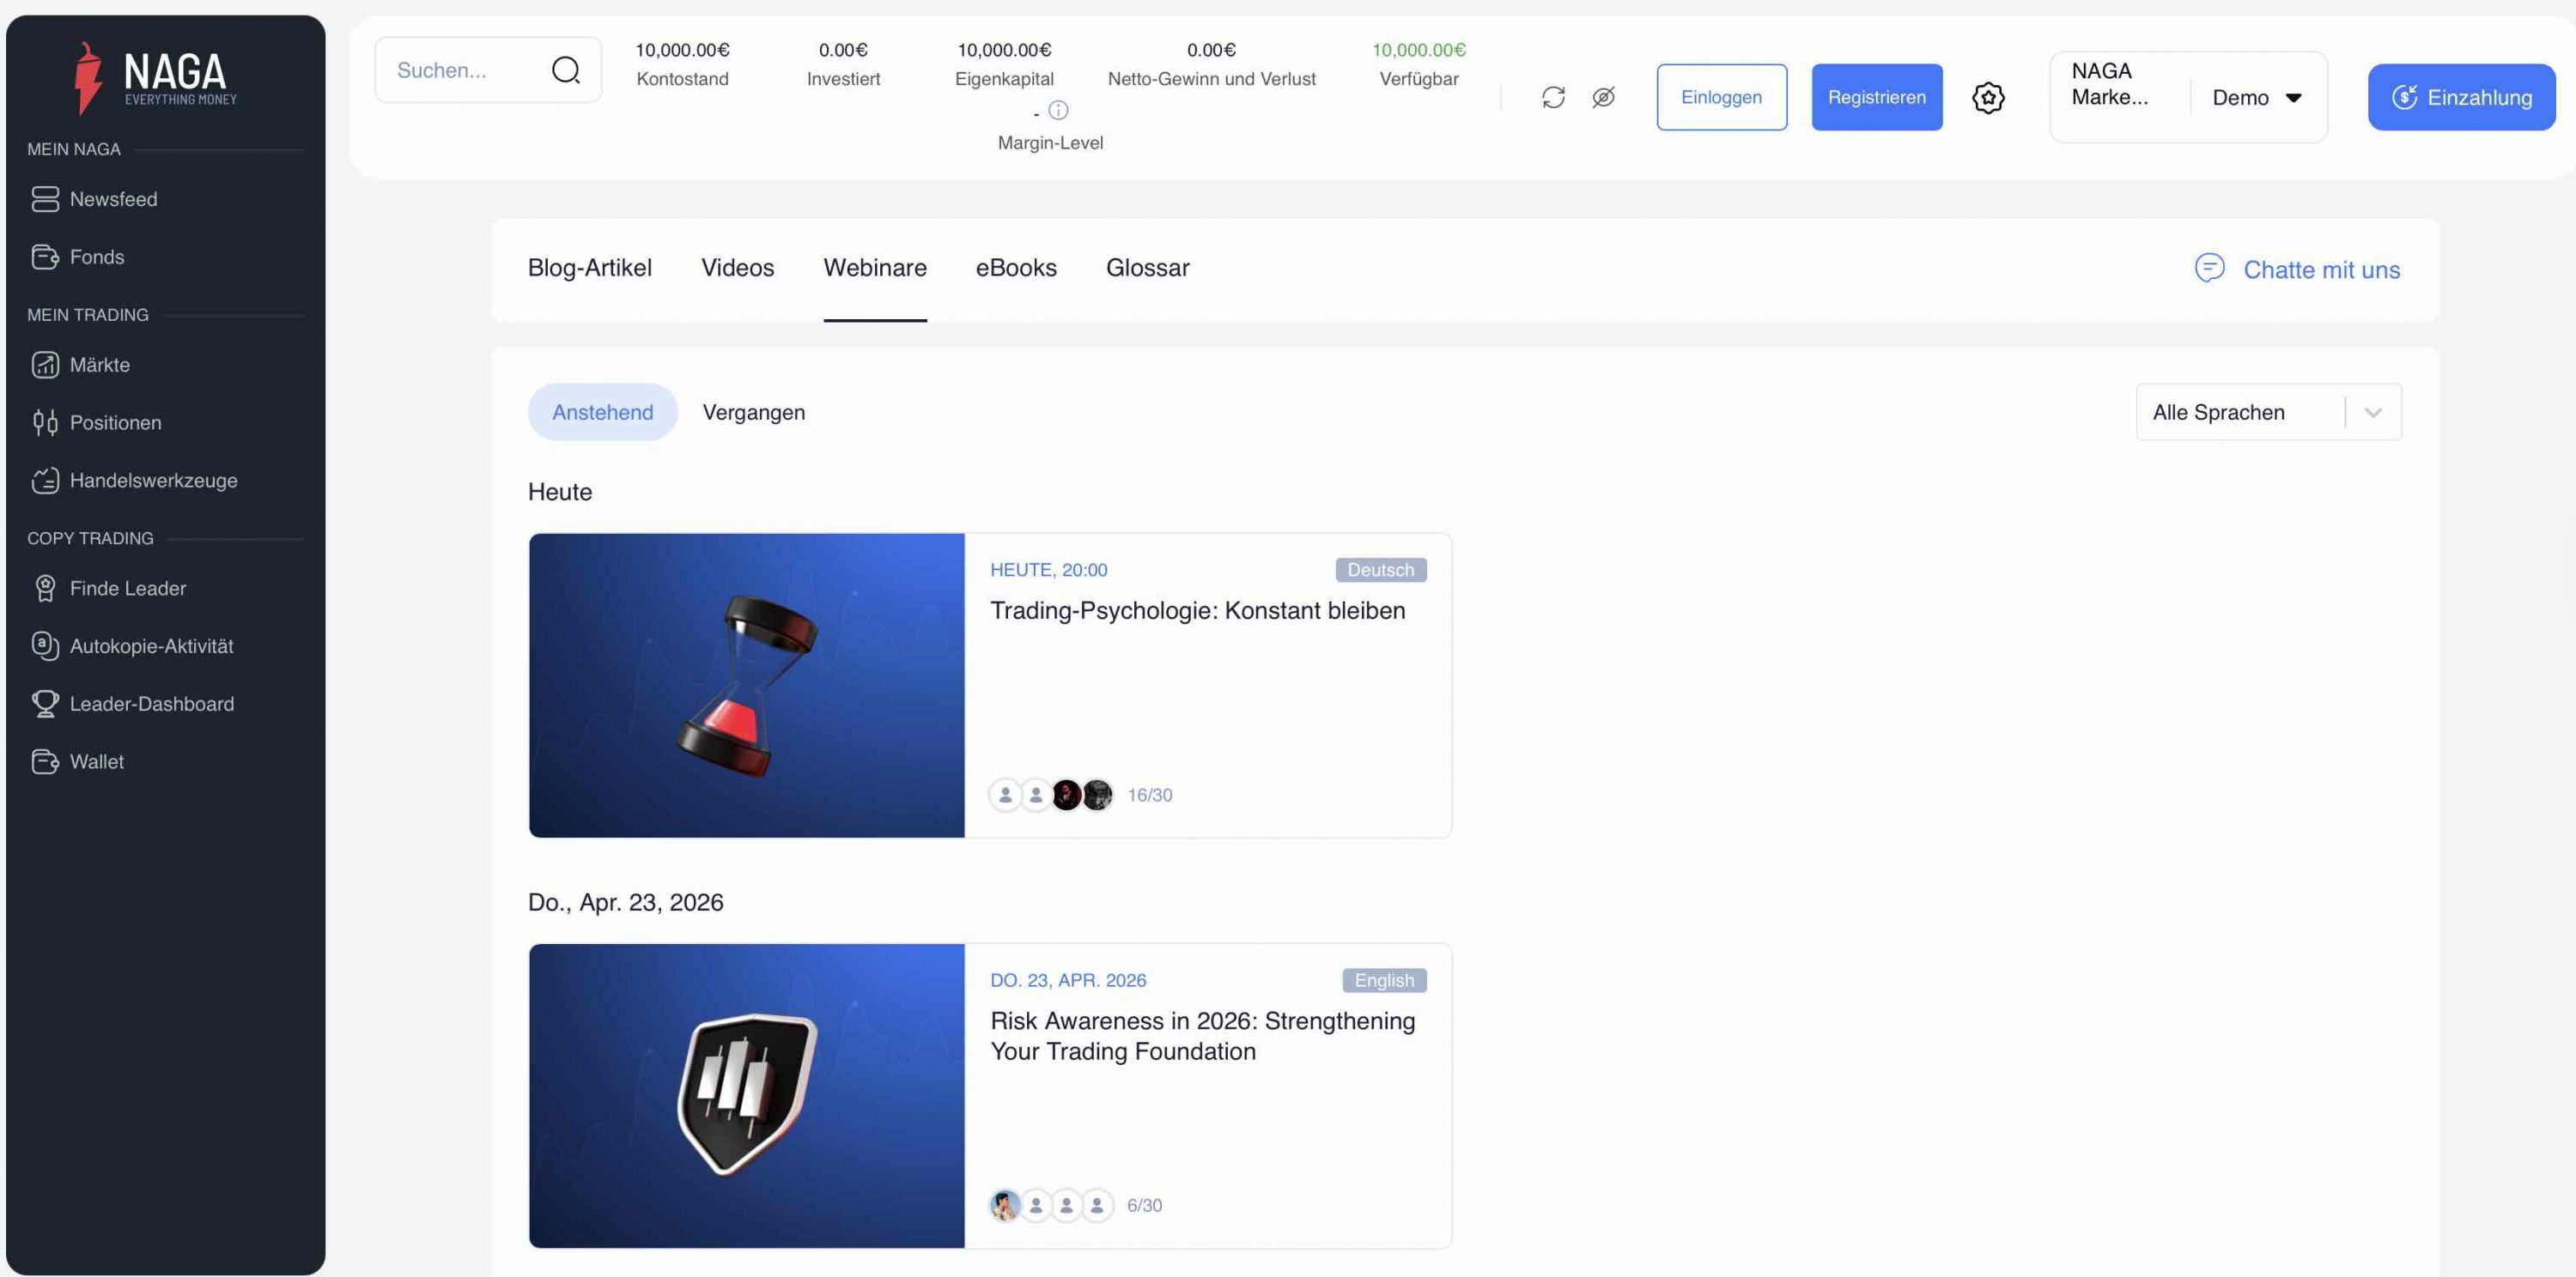Click the Registrieren button
Viewport: 2576px width, 1277px height.
coord(1876,97)
